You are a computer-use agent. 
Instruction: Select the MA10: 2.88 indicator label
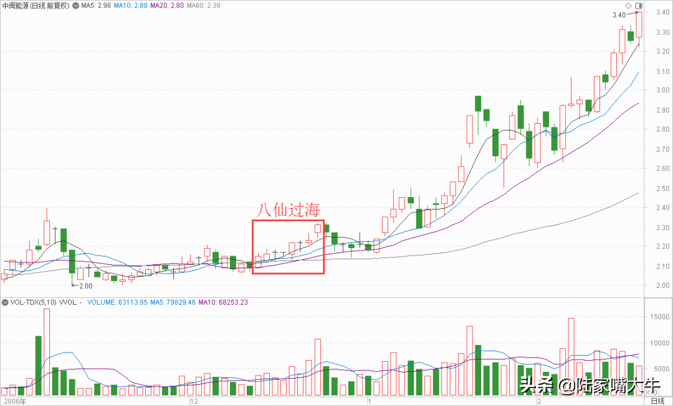click(x=130, y=6)
